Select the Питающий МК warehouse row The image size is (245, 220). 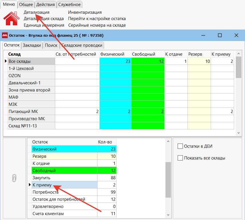31,112
